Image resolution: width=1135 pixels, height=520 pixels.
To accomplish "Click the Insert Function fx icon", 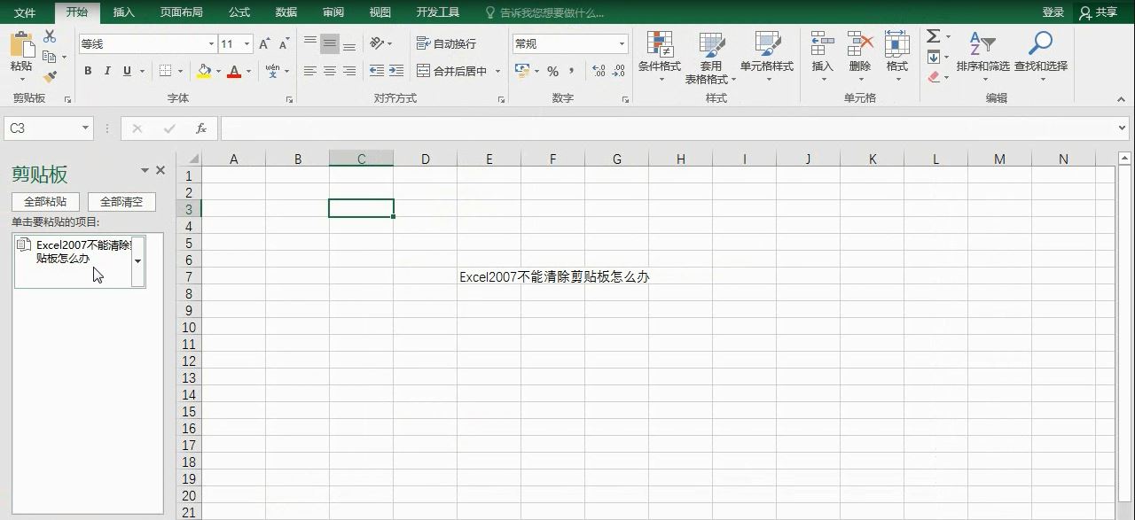I will (x=201, y=128).
